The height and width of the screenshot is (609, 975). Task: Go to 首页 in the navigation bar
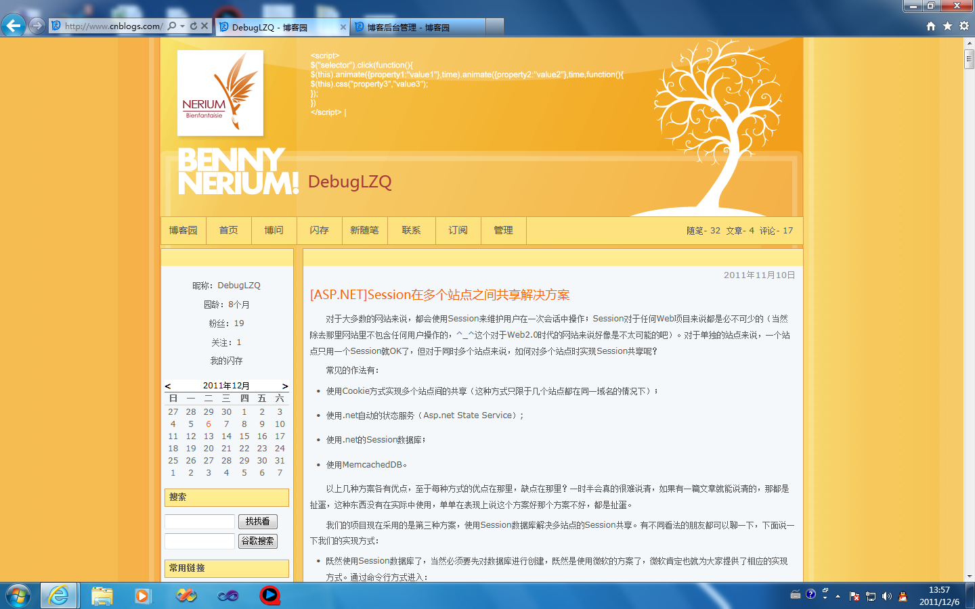[229, 230]
